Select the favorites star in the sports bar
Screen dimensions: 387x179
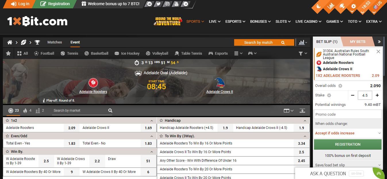click(8, 53)
